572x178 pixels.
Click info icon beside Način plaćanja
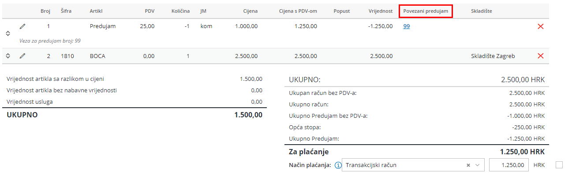pyautogui.click(x=338, y=165)
